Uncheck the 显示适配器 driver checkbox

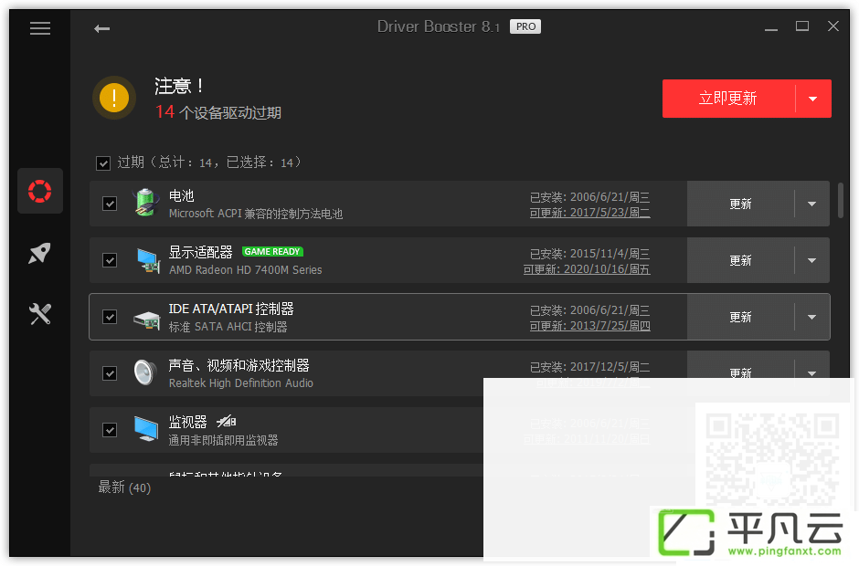point(110,260)
